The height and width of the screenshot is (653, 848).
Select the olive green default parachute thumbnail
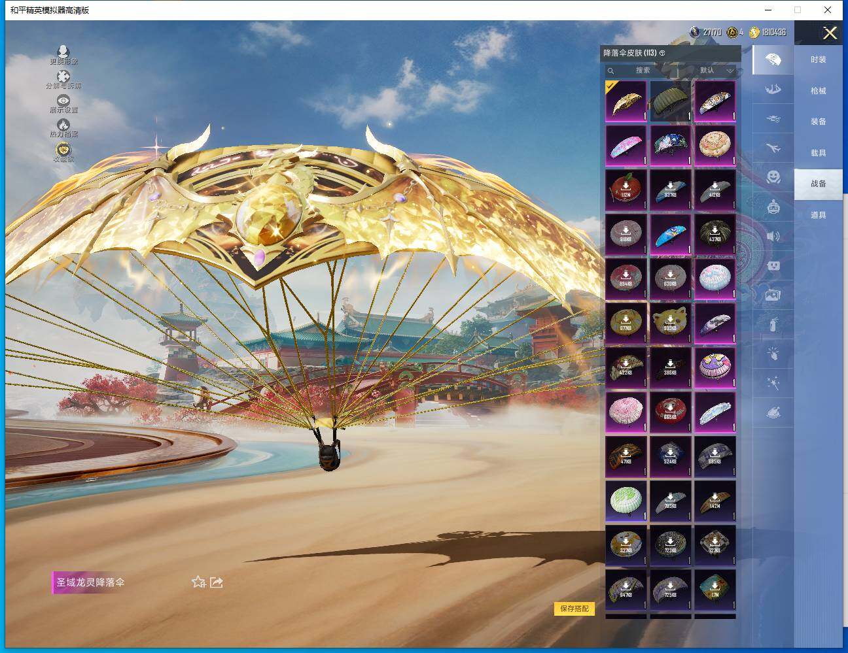[671, 101]
